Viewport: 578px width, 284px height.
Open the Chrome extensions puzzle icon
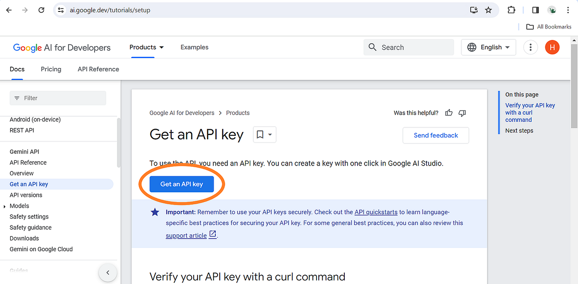[511, 10]
